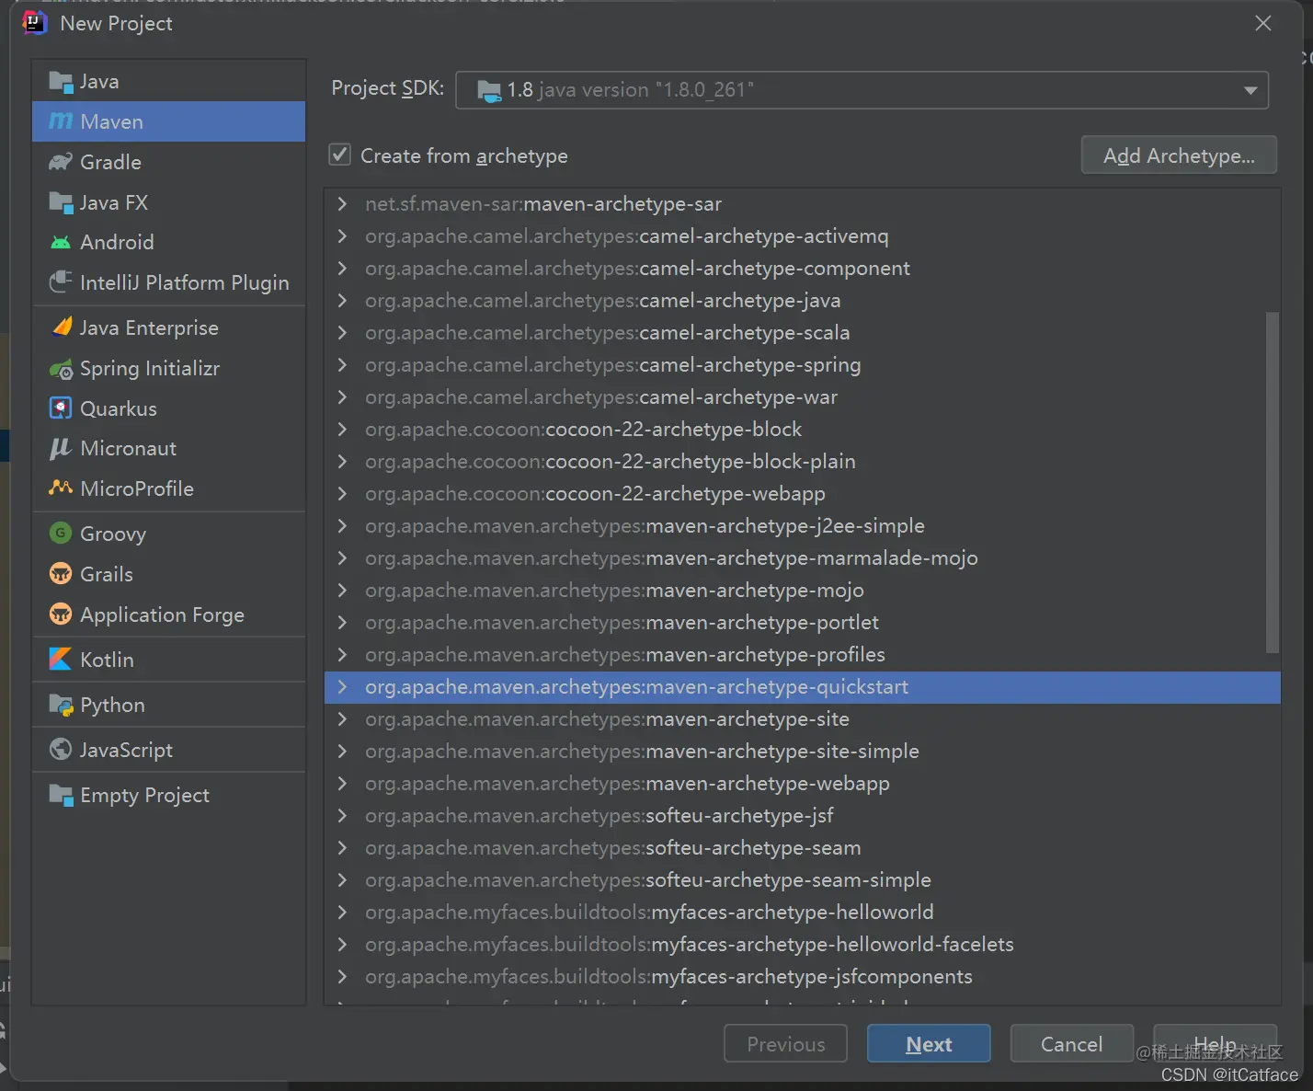Expand maven-archetype-webapp node
The height and width of the screenshot is (1091, 1313).
pyautogui.click(x=342, y=783)
